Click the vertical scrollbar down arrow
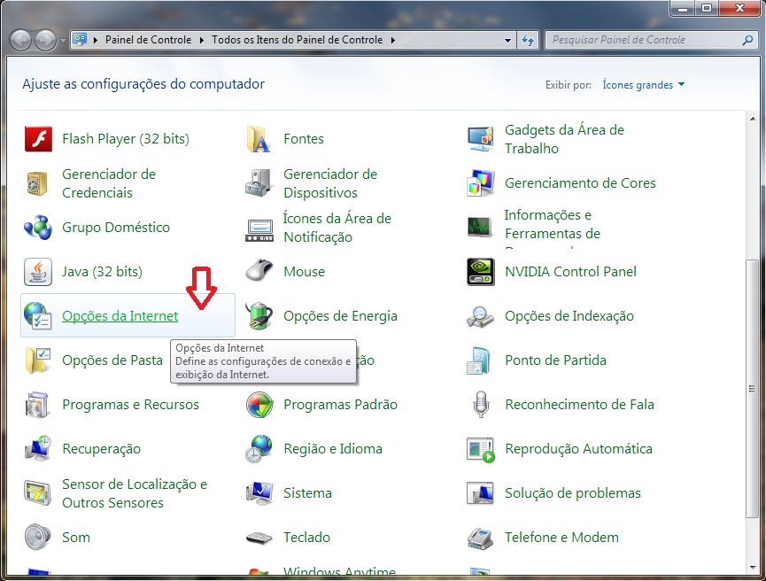Image resolution: width=766 pixels, height=581 pixels. tap(752, 569)
